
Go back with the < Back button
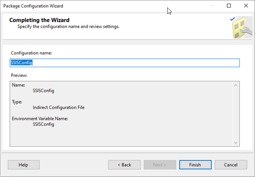(x=124, y=165)
